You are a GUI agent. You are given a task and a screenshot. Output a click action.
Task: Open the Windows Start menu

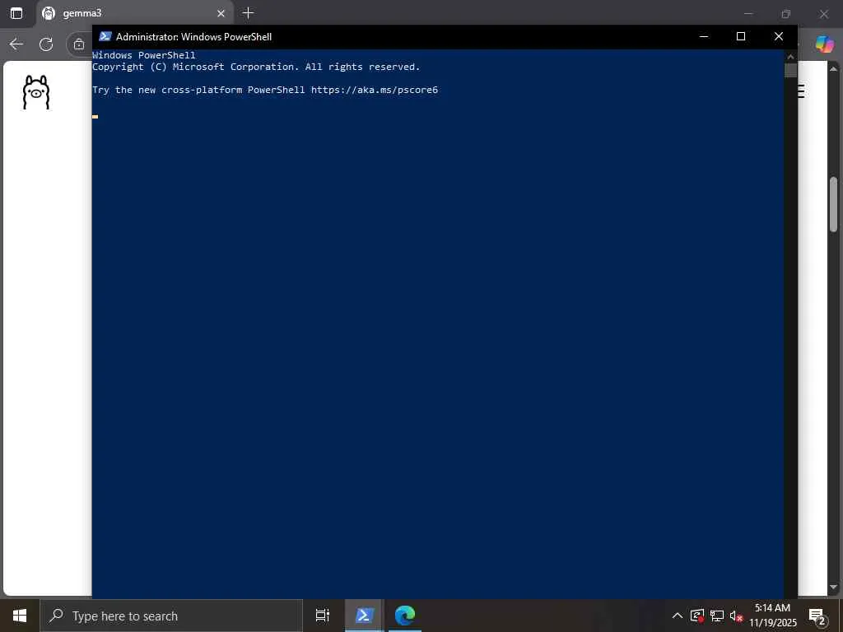(x=20, y=616)
